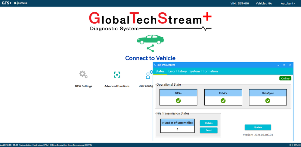301x147 pixels.
Task: Click the GTS+ green check status icon
Action: point(178,101)
